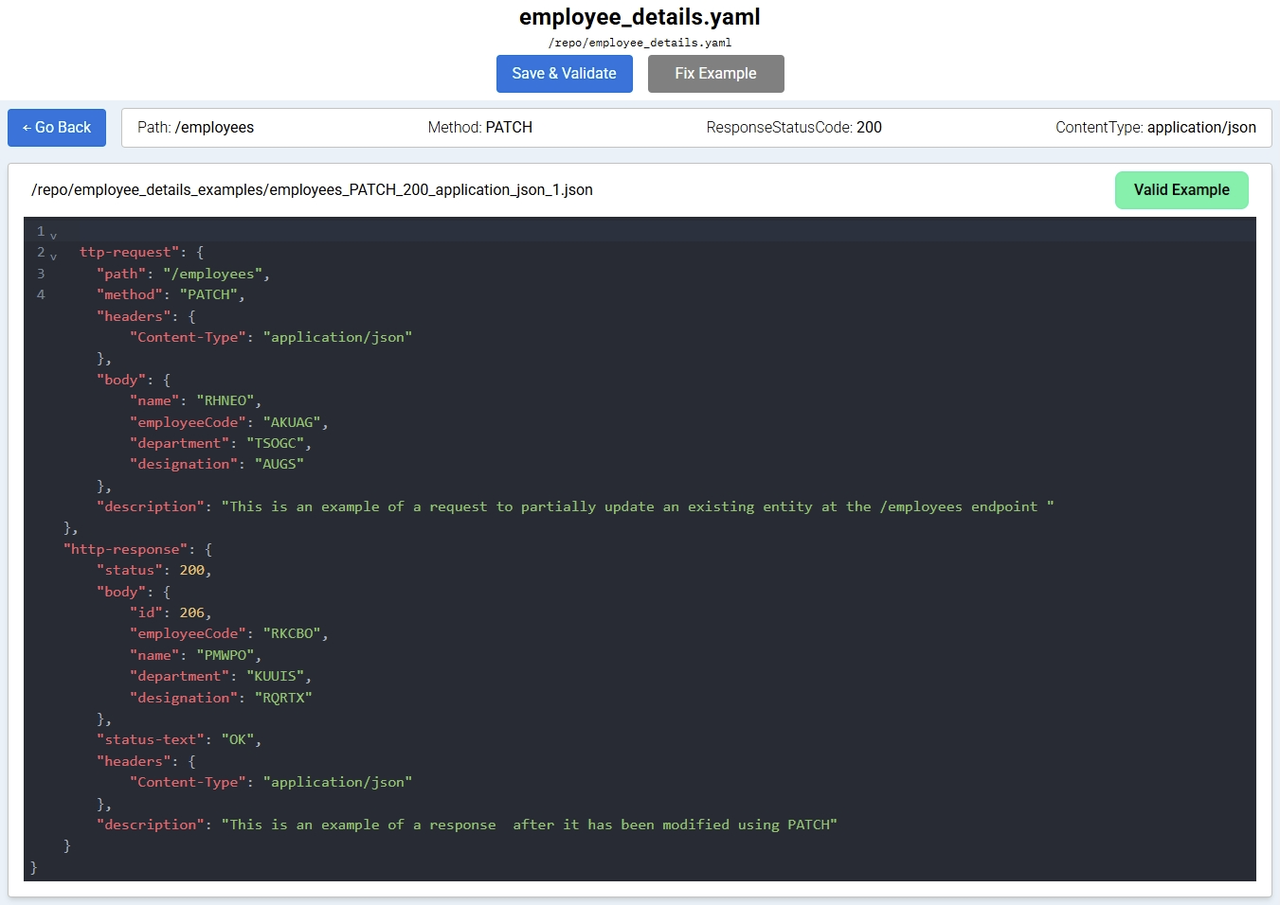Viewport: 1280px width, 905px height.
Task: Click the example JSON file path label
Action: 312,190
